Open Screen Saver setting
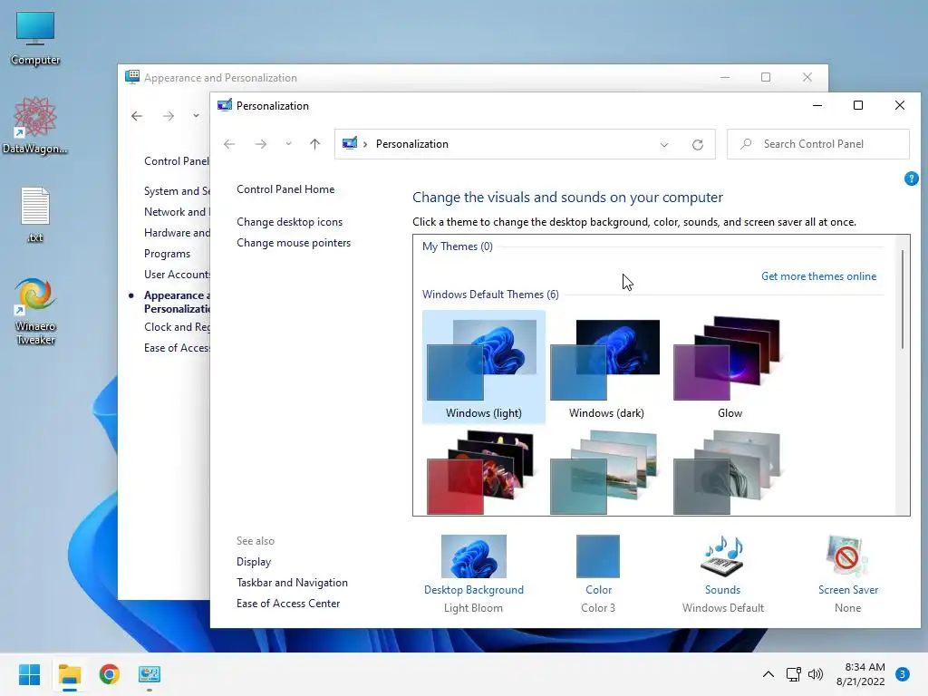The height and width of the screenshot is (696, 928). pyautogui.click(x=847, y=574)
